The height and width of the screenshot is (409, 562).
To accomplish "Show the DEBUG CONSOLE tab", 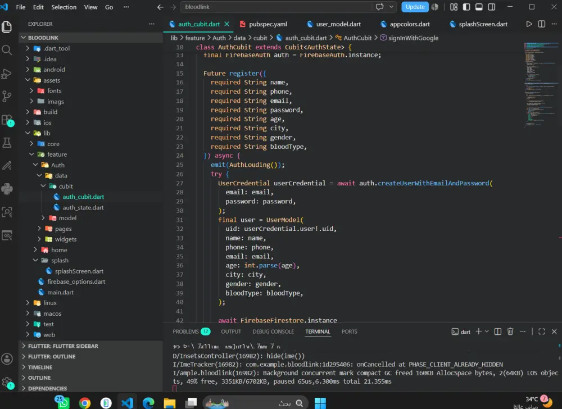I will point(273,331).
